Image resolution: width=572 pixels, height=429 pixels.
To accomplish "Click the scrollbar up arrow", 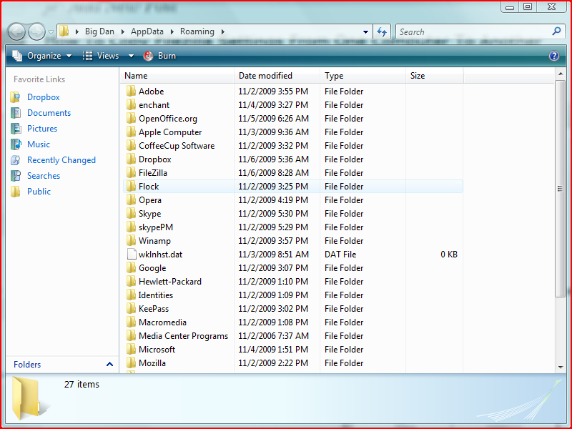I will (561, 74).
